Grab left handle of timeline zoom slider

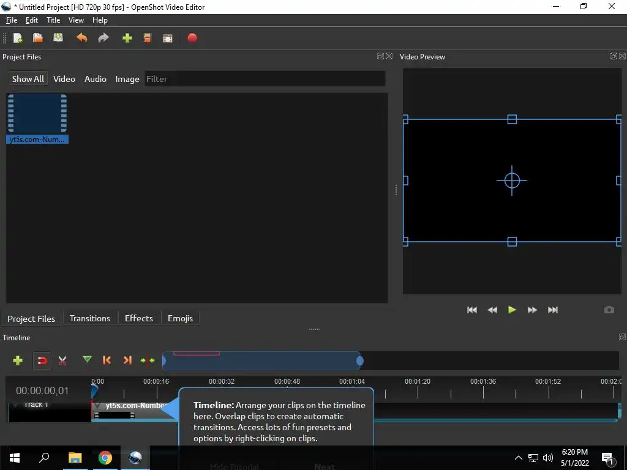pyautogui.click(x=164, y=361)
